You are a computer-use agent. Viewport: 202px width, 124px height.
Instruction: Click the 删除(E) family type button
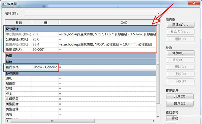180,39
